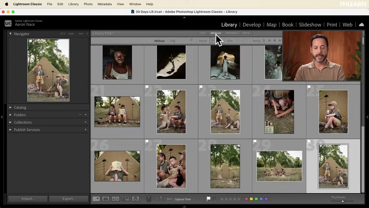The height and width of the screenshot is (208, 369).
Task: Click the plus icon next to Collections
Action: [86, 122]
